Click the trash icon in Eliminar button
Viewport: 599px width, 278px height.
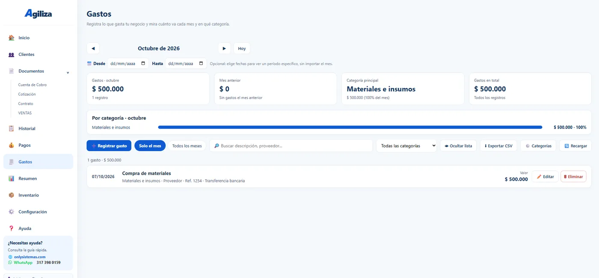click(565, 177)
